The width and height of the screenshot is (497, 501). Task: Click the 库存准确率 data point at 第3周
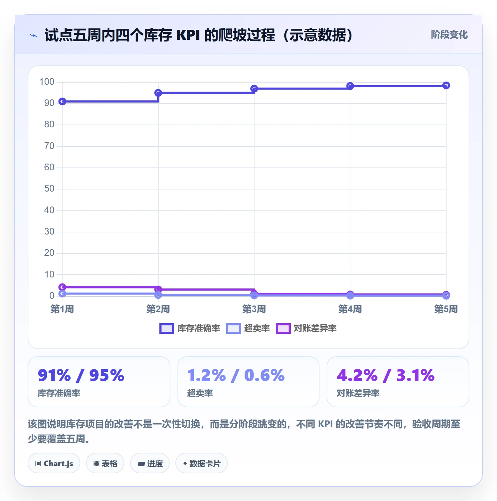[254, 89]
